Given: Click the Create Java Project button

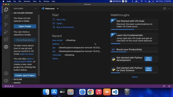Looking at the screenshot, I should pyautogui.click(x=25, y=75).
